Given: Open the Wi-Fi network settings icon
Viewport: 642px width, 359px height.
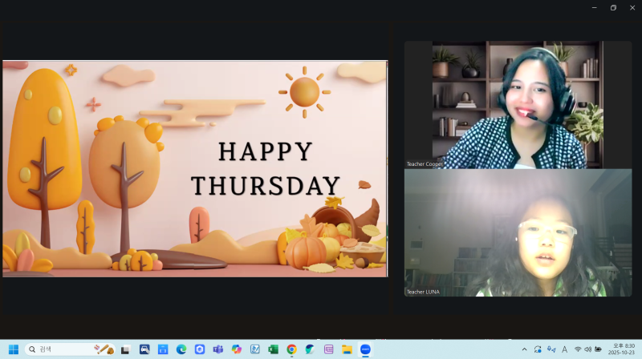Looking at the screenshot, I should [578, 349].
